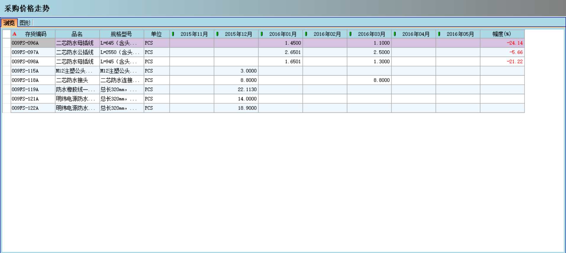The image size is (566, 253).
Task: Click the 幅度(%) column header
Action: [x=502, y=34]
